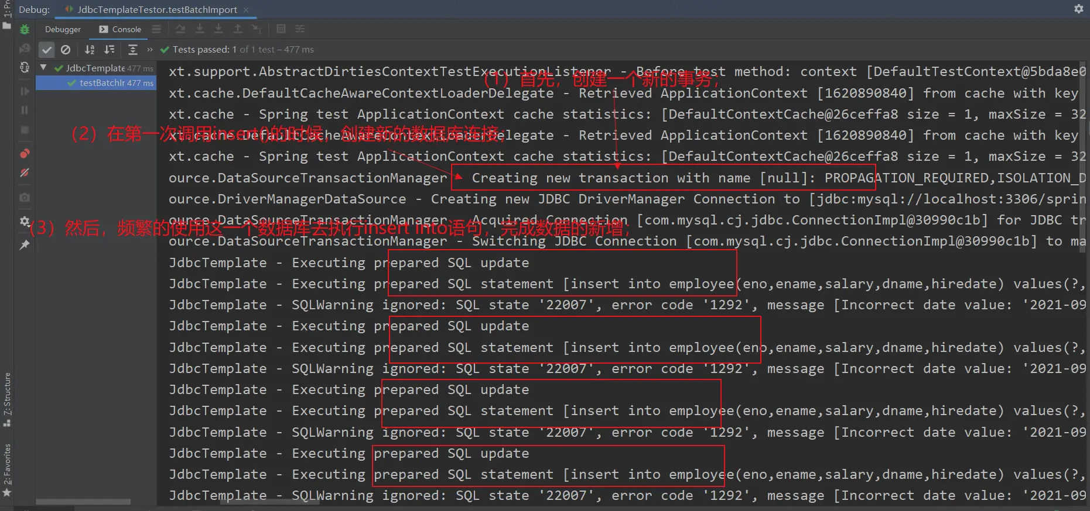Viewport: 1090px width, 511px height.
Task: Click the Rerun Failed Tests icon
Action: click(25, 49)
